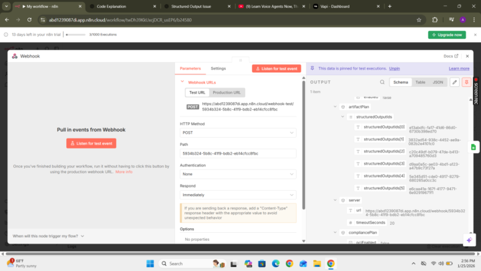Switch output view to Schema

[401, 82]
